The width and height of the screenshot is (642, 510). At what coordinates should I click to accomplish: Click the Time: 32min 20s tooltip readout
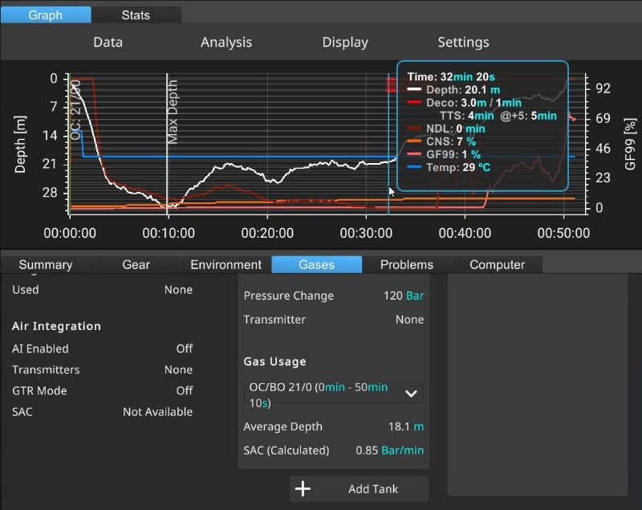(451, 76)
